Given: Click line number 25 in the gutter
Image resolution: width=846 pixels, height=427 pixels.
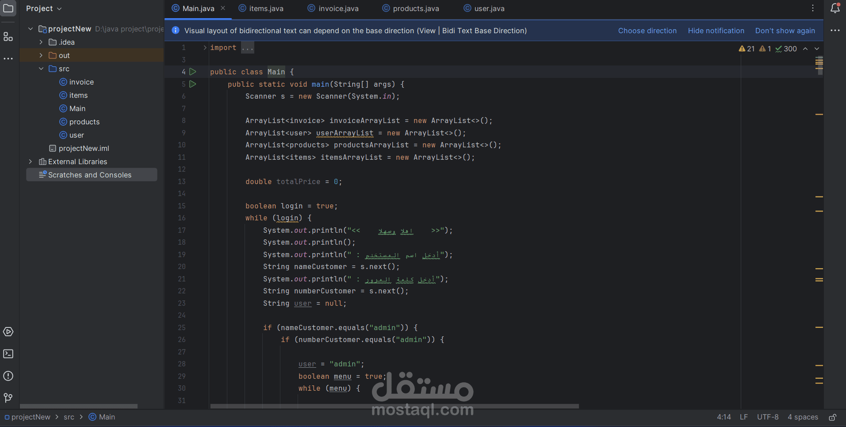Looking at the screenshot, I should (x=182, y=327).
